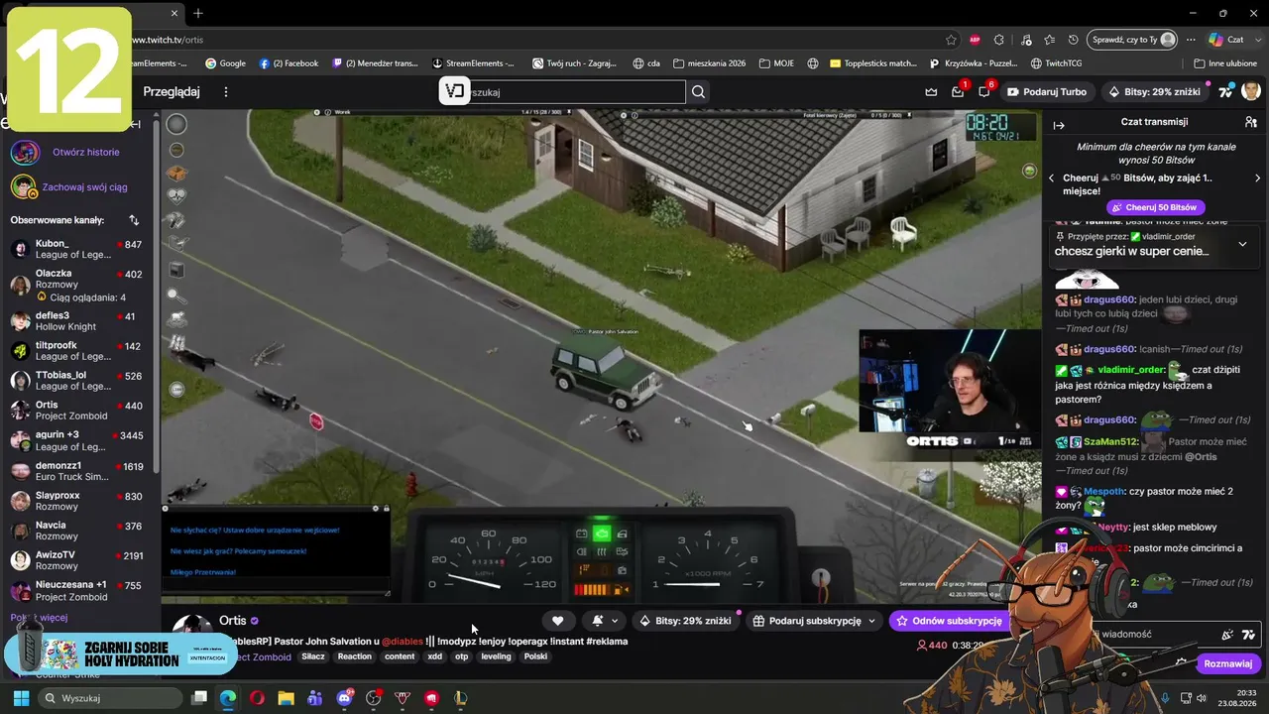Click the Sprawdź, czy to Ty profile button
Viewport: 1269px width, 714px height.
pyautogui.click(x=1132, y=40)
